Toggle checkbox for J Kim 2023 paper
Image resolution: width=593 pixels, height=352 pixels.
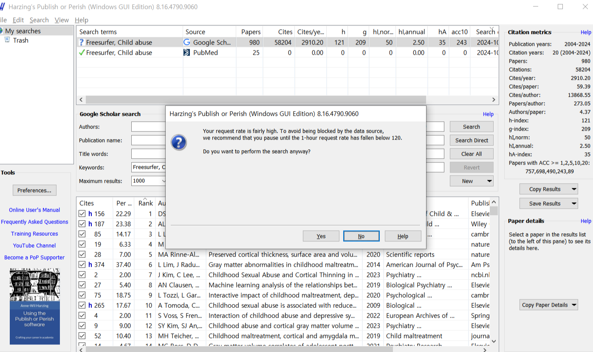point(82,275)
